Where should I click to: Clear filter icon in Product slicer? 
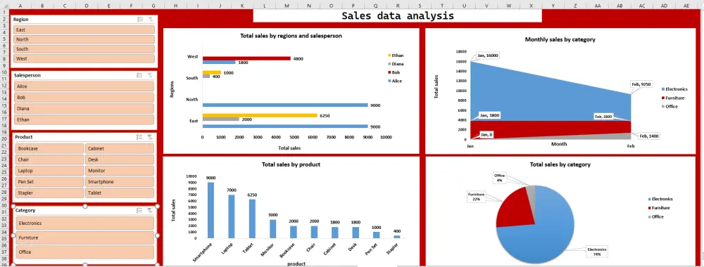[151, 137]
